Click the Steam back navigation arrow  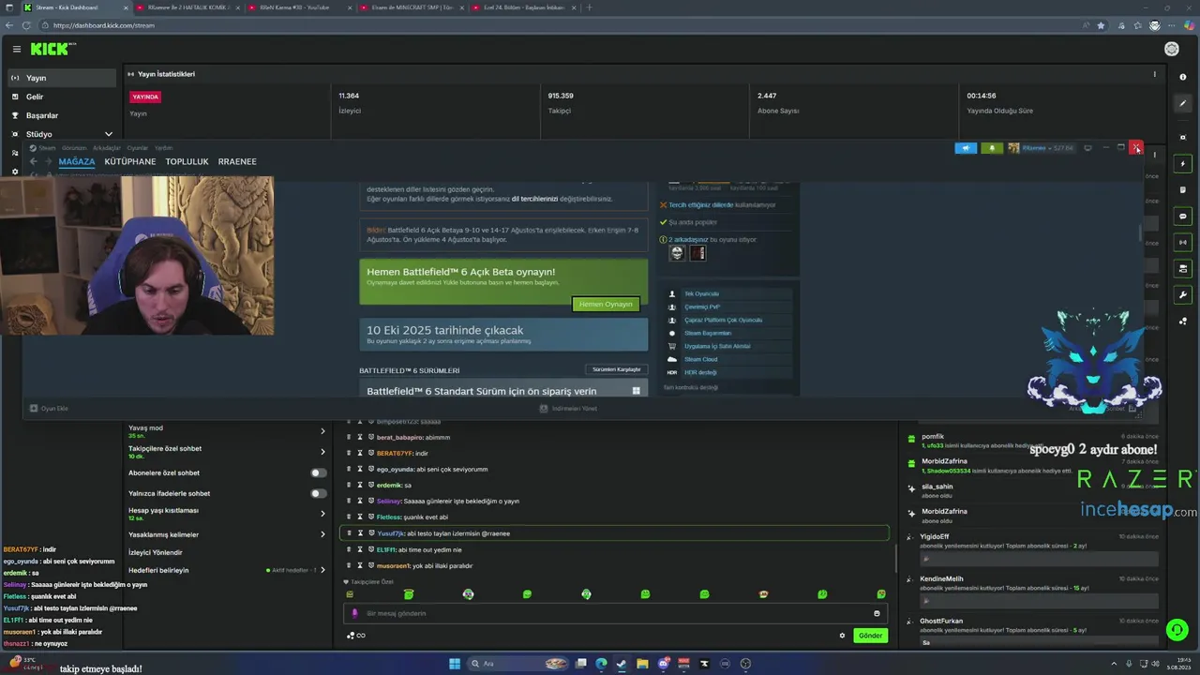pos(34,161)
